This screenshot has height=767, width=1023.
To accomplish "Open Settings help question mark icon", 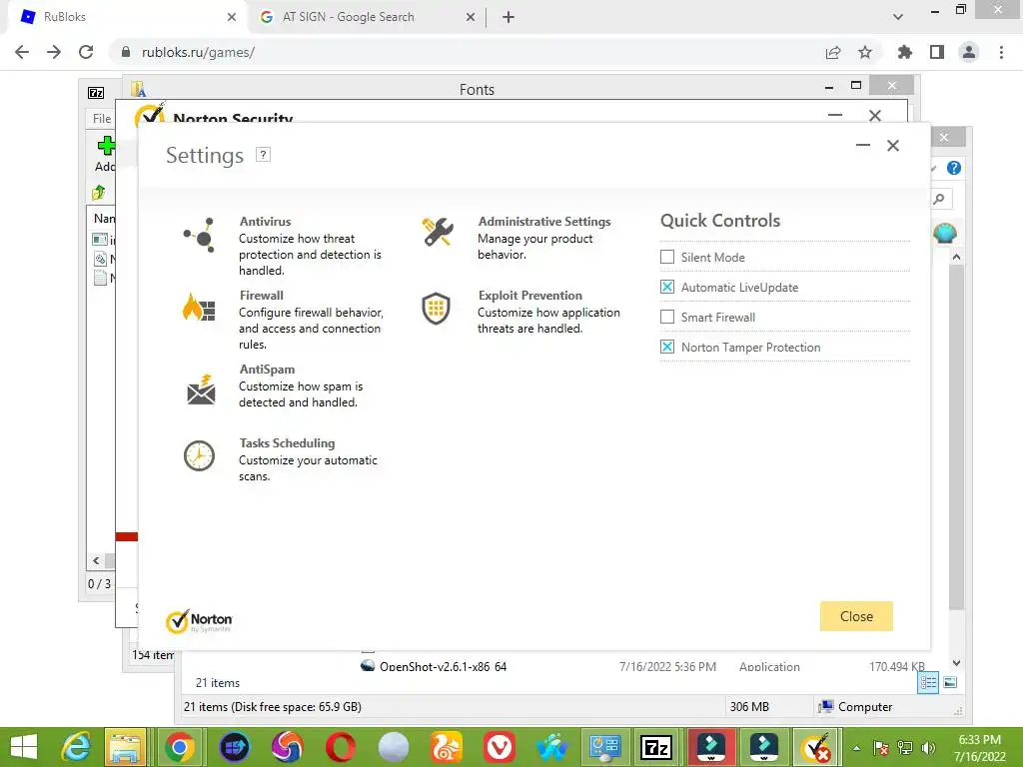I will [x=263, y=155].
